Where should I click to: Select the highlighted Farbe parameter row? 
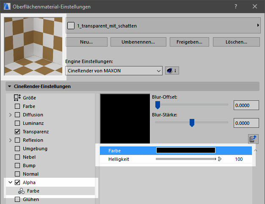point(176,150)
